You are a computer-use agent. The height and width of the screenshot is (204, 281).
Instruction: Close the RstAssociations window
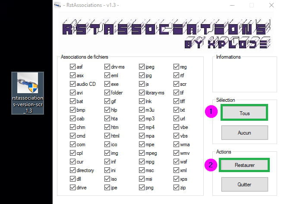[x=272, y=5]
